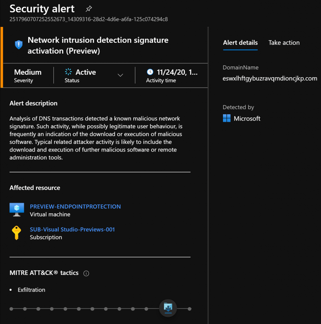Click the Active status spinner icon
Screen dimensions: 321x324
point(68,72)
